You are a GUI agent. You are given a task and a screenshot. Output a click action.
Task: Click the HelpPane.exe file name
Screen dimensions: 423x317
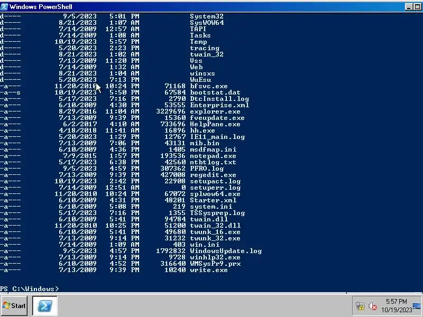[x=215, y=124]
